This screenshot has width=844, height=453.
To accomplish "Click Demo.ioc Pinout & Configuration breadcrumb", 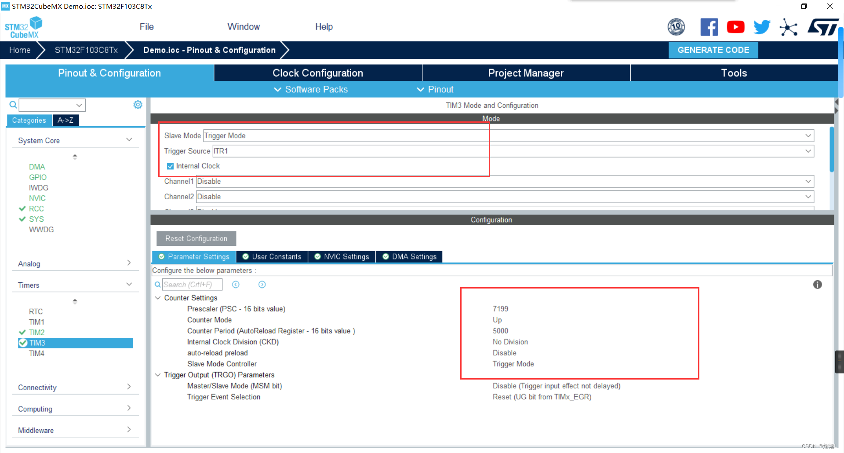I will click(209, 50).
